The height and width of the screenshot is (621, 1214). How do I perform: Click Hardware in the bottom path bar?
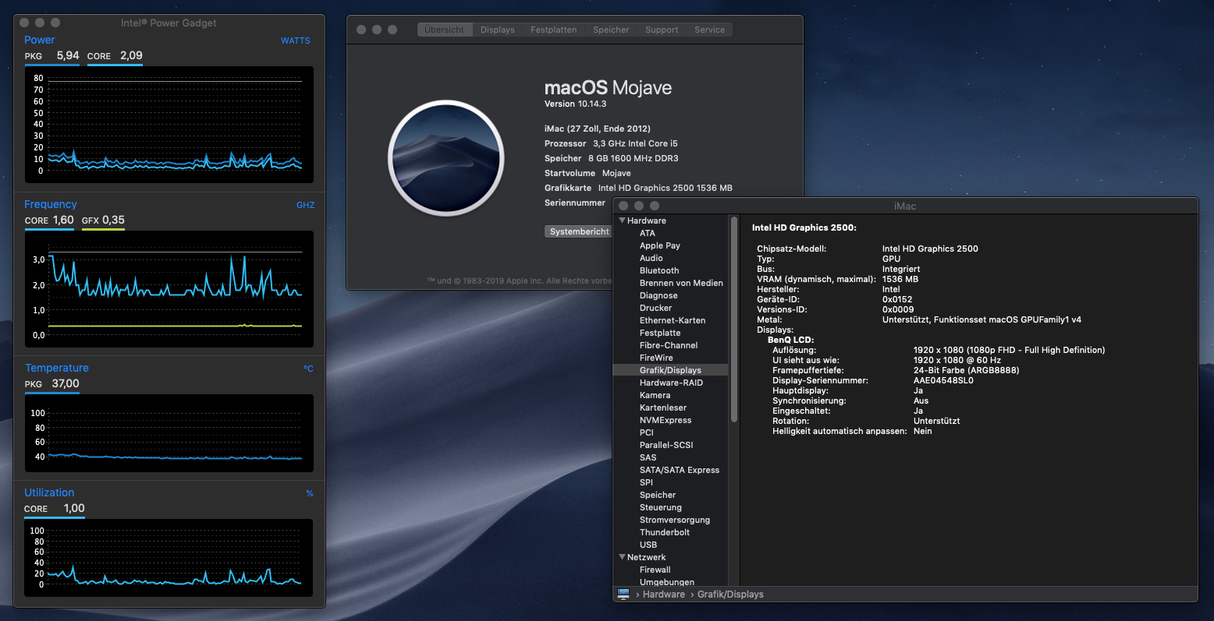tap(663, 595)
